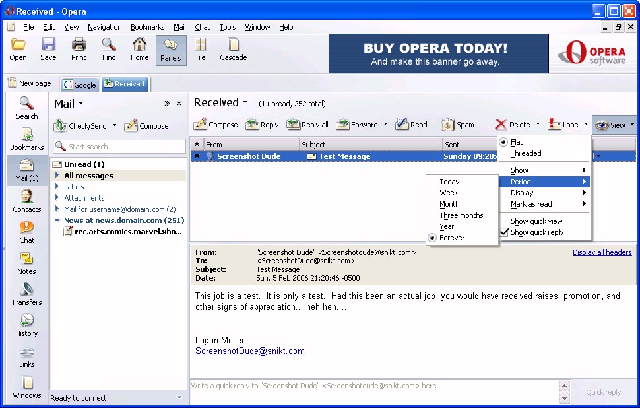Click the Forward mail icon

tap(343, 125)
